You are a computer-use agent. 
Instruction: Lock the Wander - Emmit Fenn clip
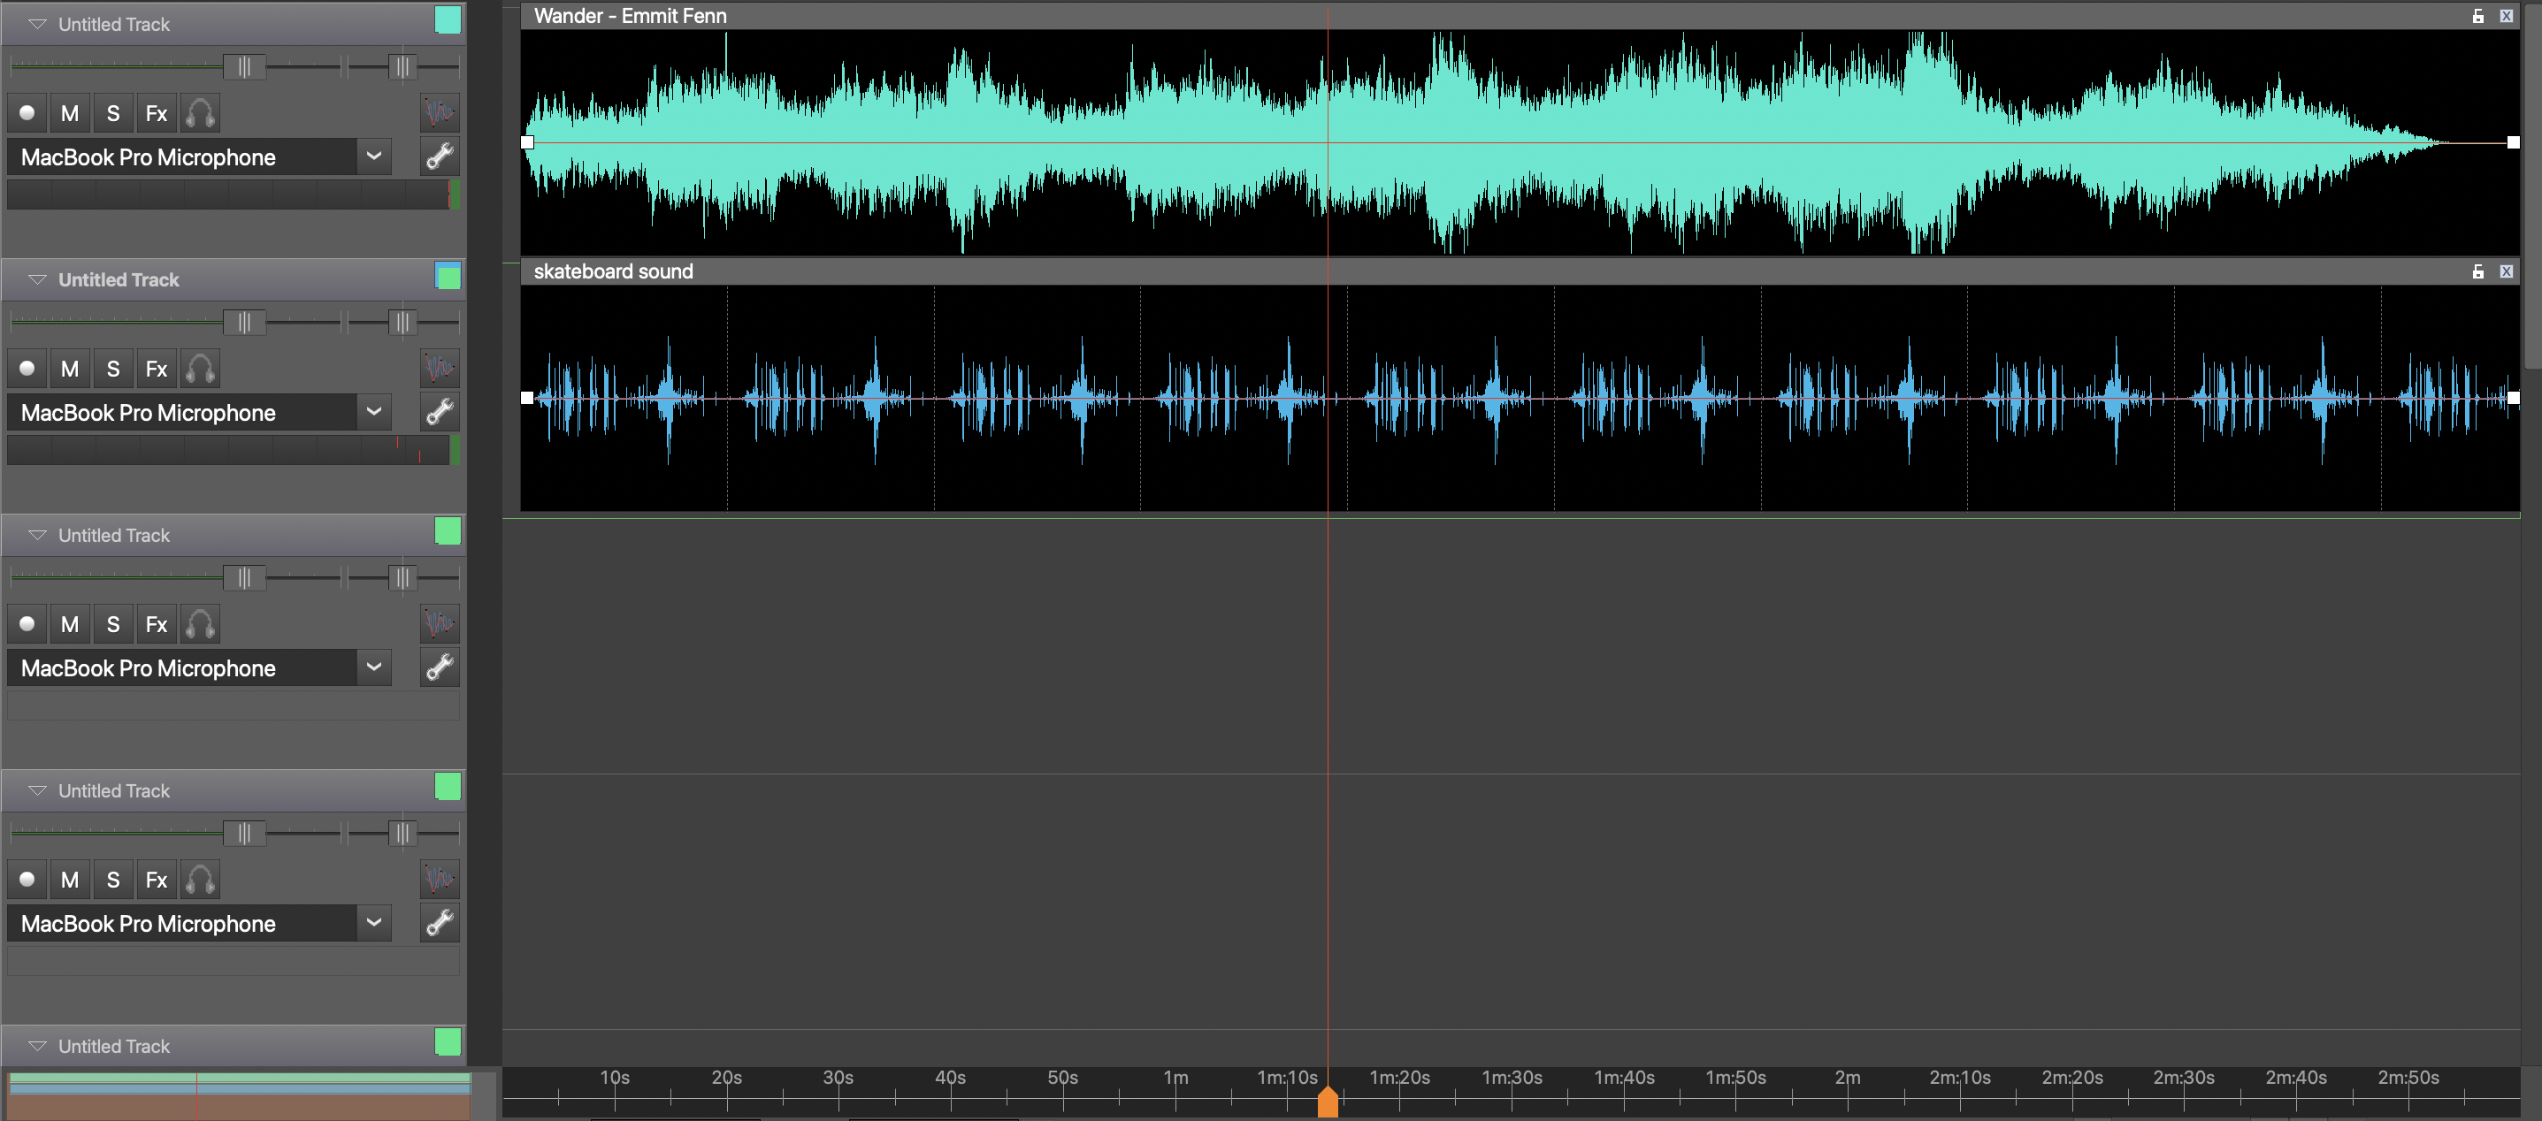tap(2477, 16)
